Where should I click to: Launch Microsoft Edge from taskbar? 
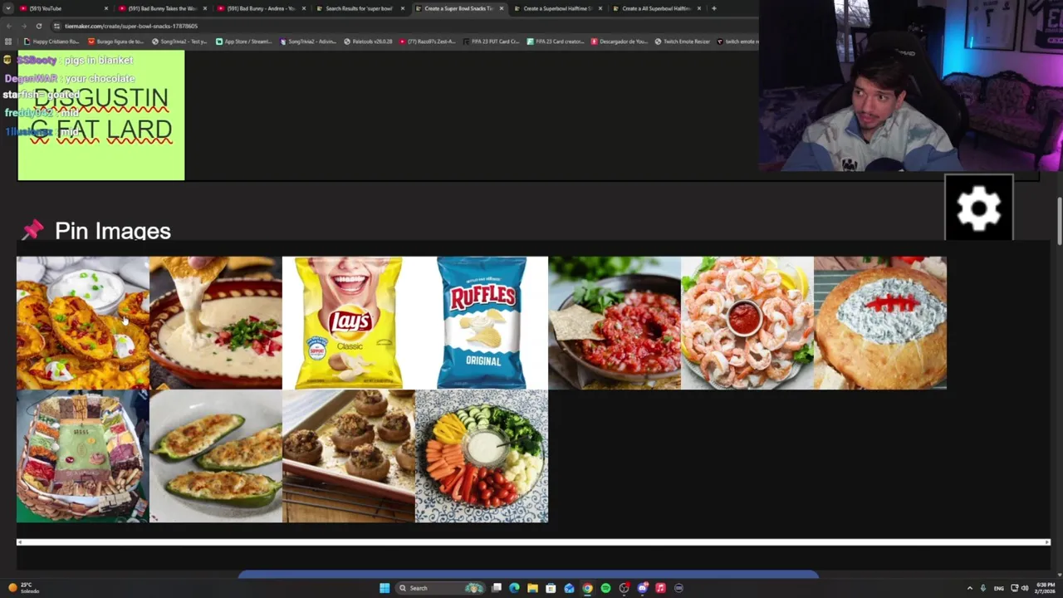pyautogui.click(x=514, y=588)
